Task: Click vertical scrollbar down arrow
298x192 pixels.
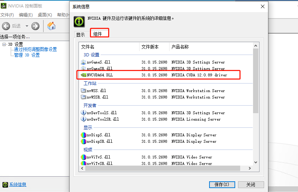Action: [x=256, y=162]
